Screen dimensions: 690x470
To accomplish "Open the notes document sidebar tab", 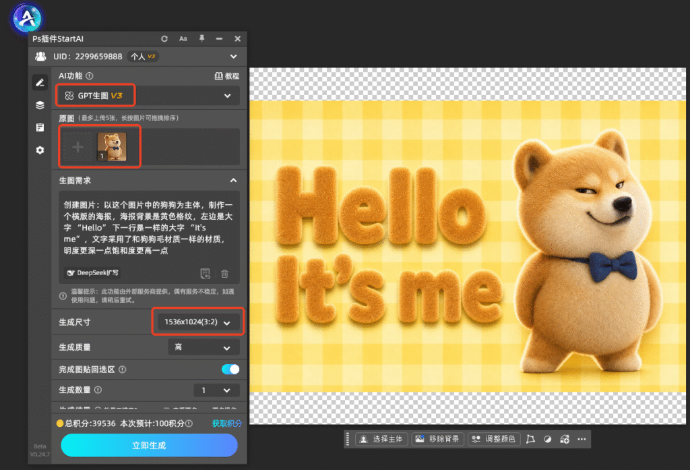I will pyautogui.click(x=40, y=127).
